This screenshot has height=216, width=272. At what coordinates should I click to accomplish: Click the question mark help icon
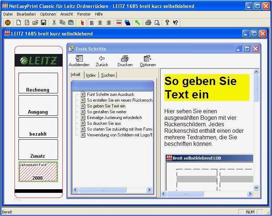pos(167,23)
